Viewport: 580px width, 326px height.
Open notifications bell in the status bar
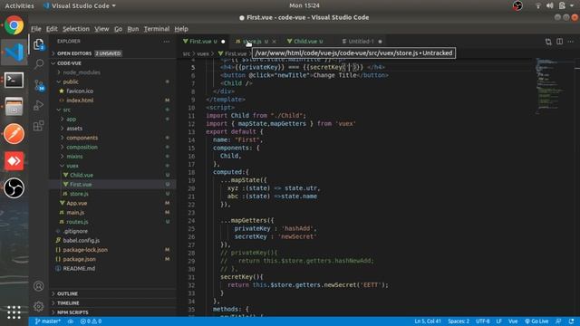(x=572, y=321)
